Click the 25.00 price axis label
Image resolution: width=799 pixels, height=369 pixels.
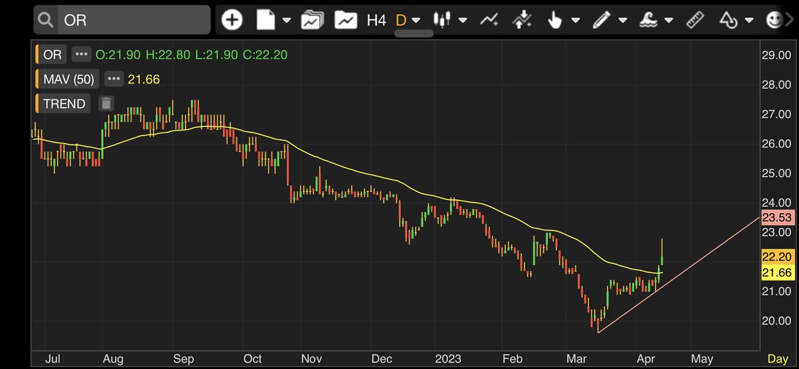[x=776, y=173]
